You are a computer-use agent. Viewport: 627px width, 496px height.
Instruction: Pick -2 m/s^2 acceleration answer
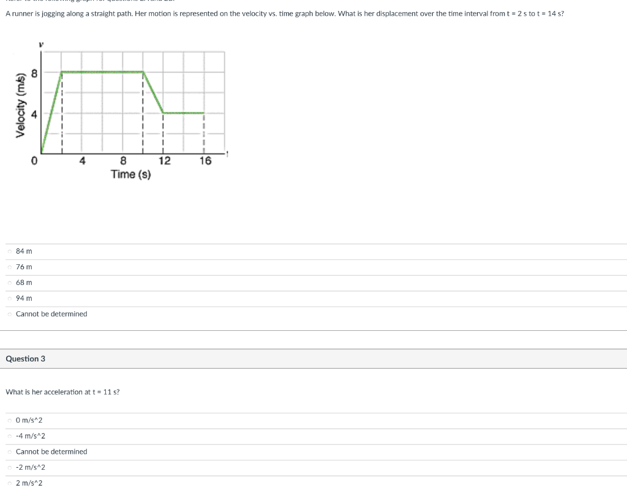pyautogui.click(x=10, y=467)
